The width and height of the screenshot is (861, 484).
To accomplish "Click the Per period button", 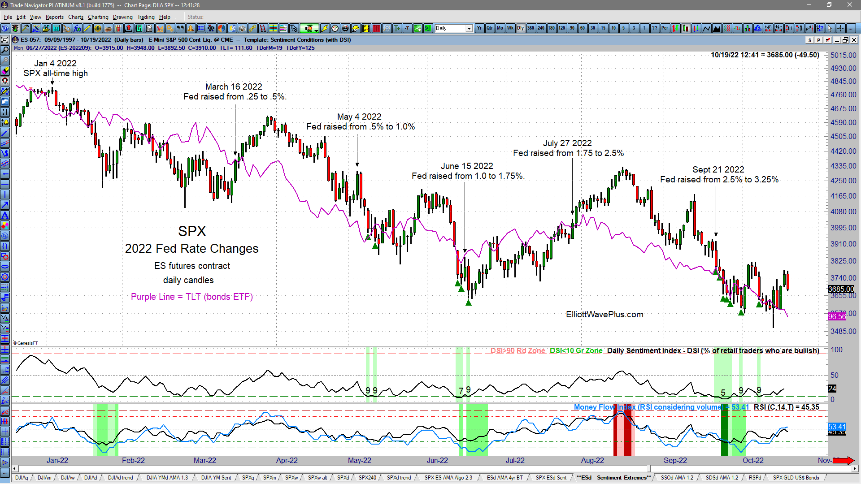I will [x=665, y=28].
